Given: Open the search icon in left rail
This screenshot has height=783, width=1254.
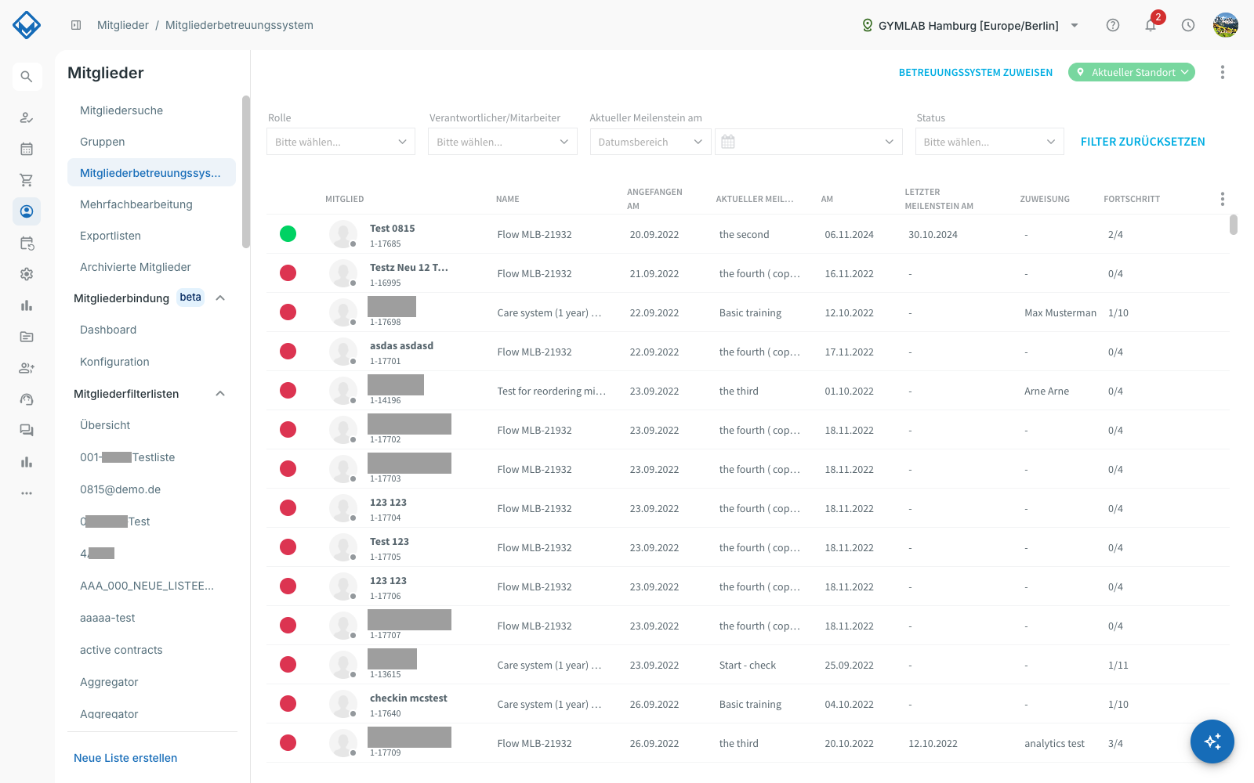Looking at the screenshot, I should pyautogui.click(x=27, y=77).
